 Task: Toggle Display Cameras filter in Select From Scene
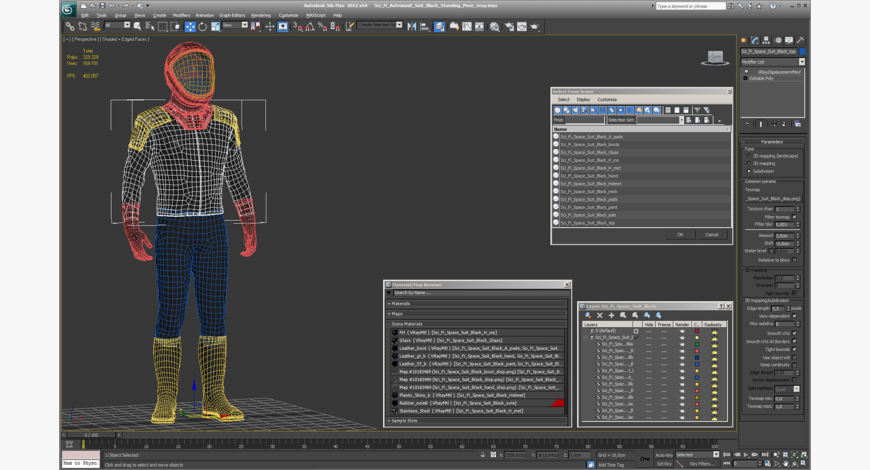584,110
